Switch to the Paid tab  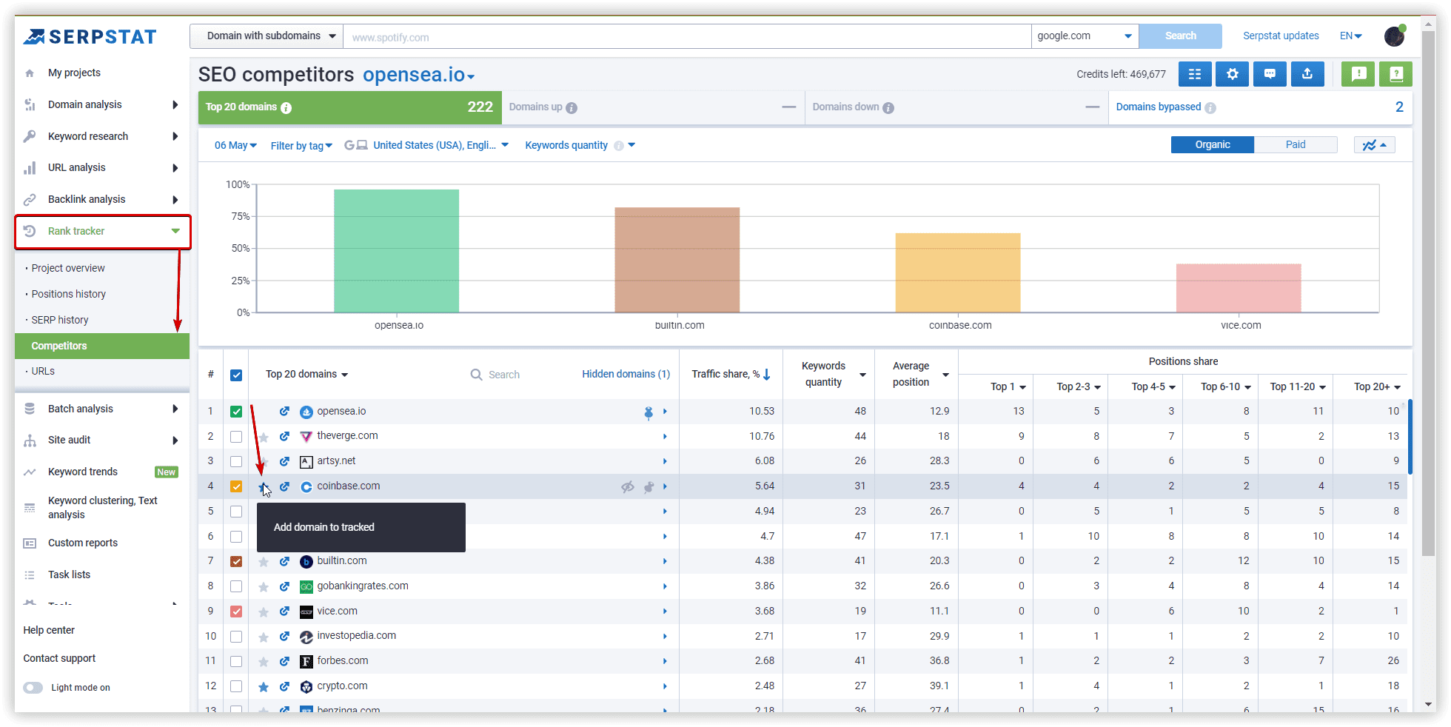click(1296, 145)
